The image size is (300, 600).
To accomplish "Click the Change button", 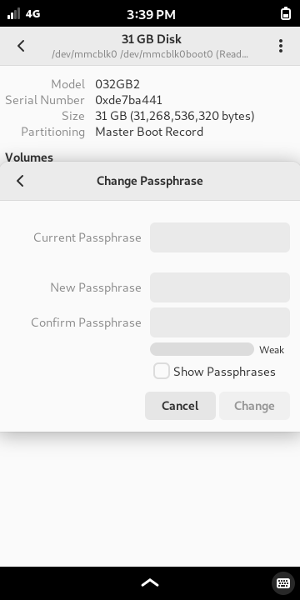I will (254, 406).
